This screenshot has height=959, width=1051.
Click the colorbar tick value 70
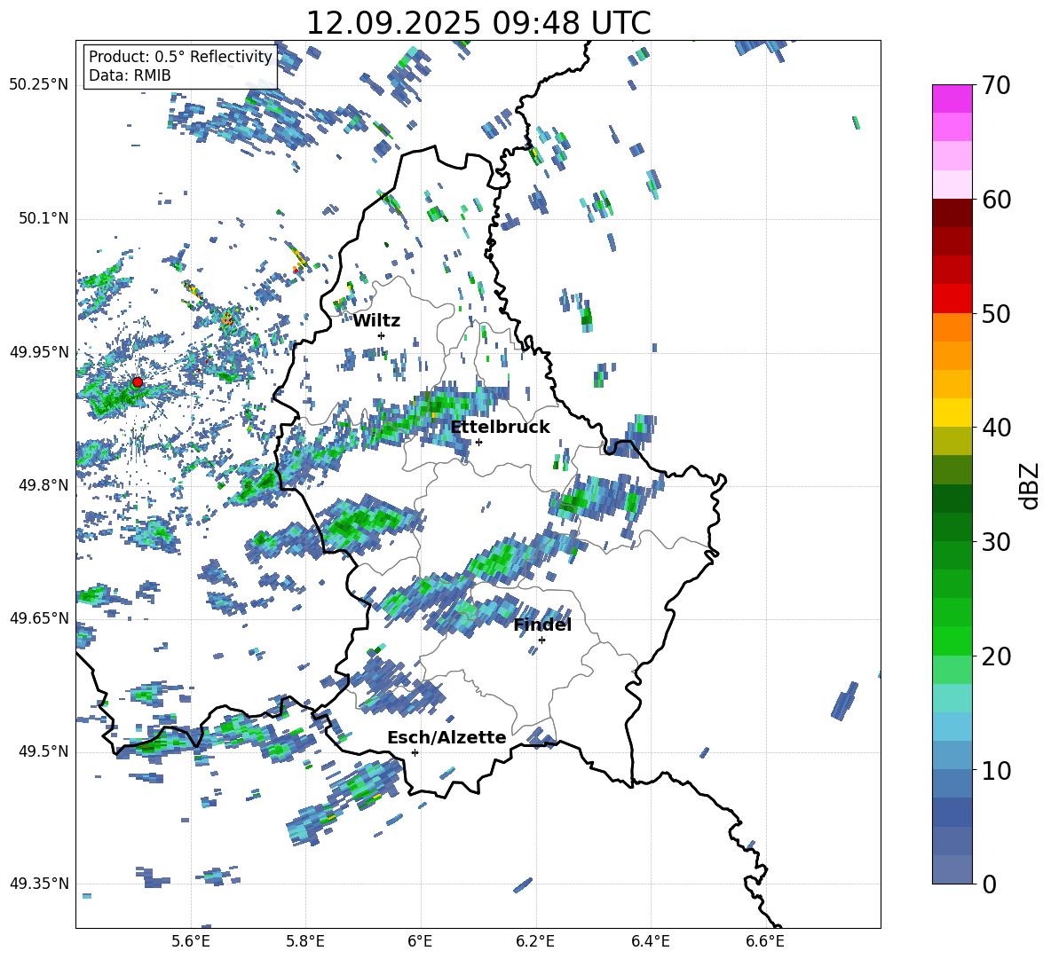(x=996, y=86)
